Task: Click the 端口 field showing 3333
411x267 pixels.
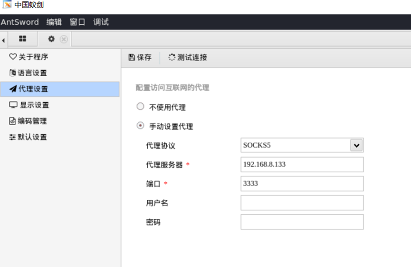Action: pyautogui.click(x=302, y=184)
